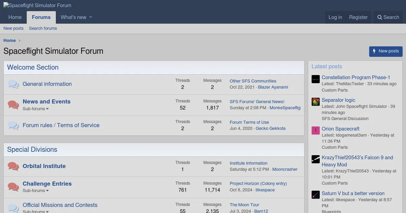Viewport: 406px width, 213px height.
Task: Expand Sub-forums under News and Events
Action: point(36,109)
